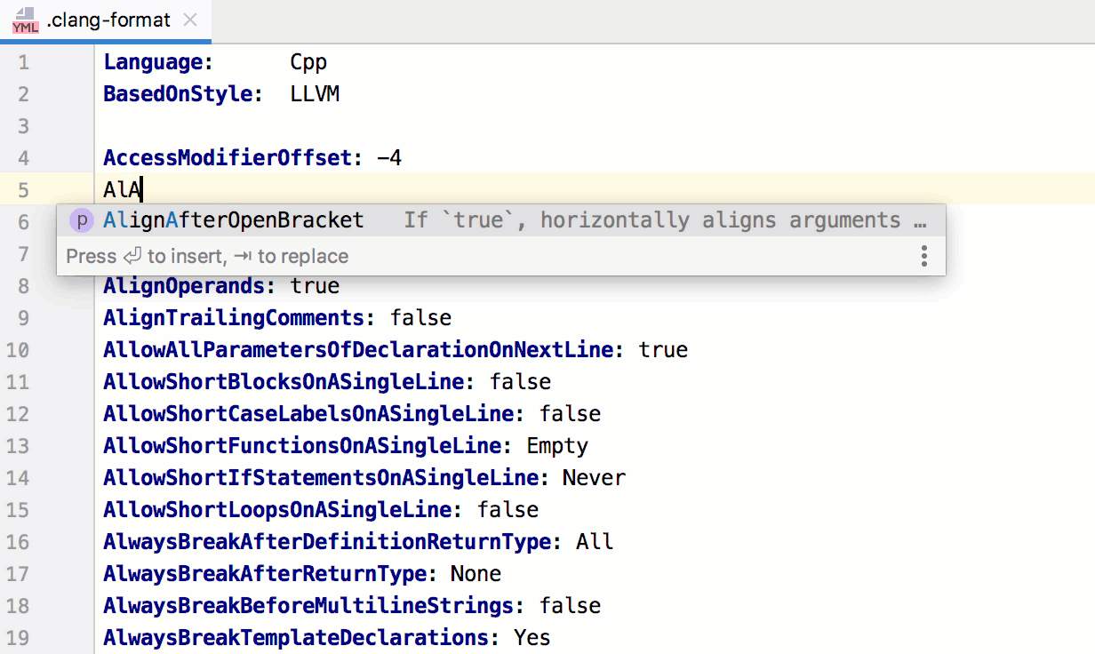Click the AllowShortFunctionsOnASingleLine value Empty
The width and height of the screenshot is (1095, 654).
tap(557, 446)
